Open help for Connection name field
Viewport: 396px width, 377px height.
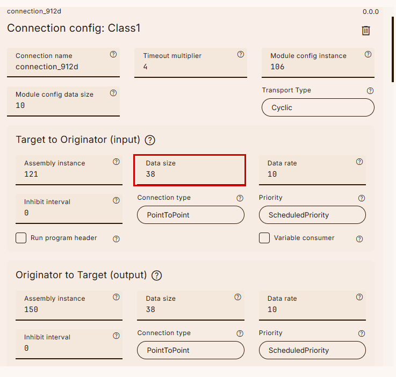coord(113,54)
